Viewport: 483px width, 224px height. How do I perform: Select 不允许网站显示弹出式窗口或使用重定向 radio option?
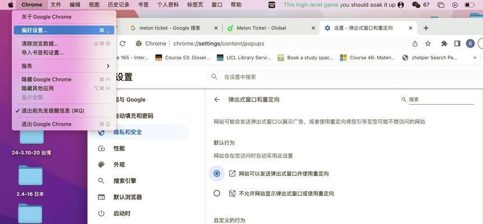217,193
